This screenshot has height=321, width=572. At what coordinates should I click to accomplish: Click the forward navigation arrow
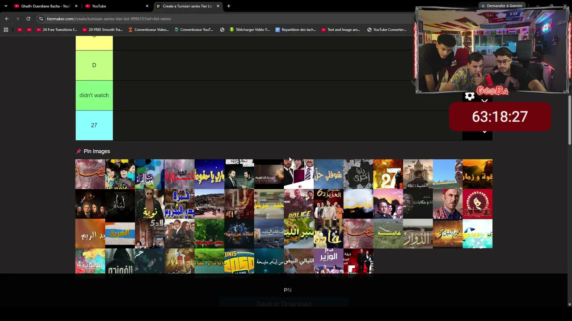[x=17, y=19]
